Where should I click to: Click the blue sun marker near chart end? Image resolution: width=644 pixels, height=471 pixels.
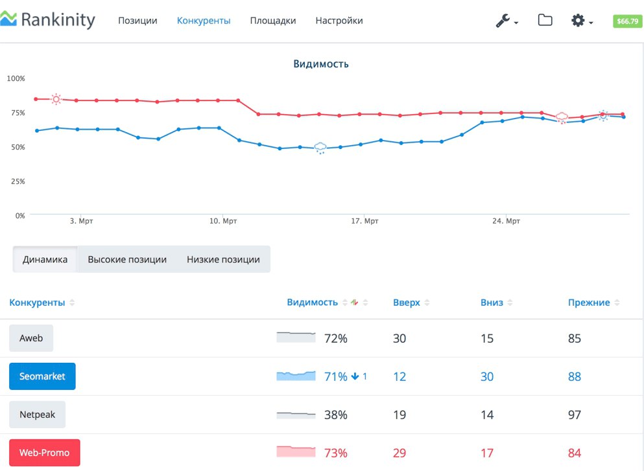click(603, 116)
